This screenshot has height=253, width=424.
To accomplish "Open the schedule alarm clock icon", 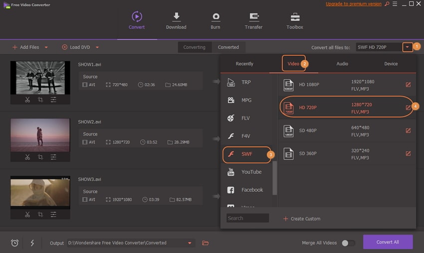I will click(14, 243).
